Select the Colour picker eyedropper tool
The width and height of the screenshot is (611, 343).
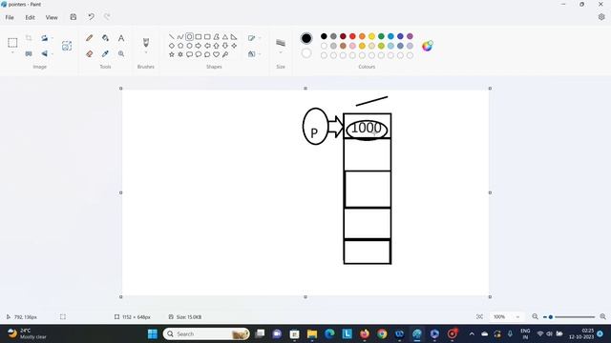click(x=105, y=53)
